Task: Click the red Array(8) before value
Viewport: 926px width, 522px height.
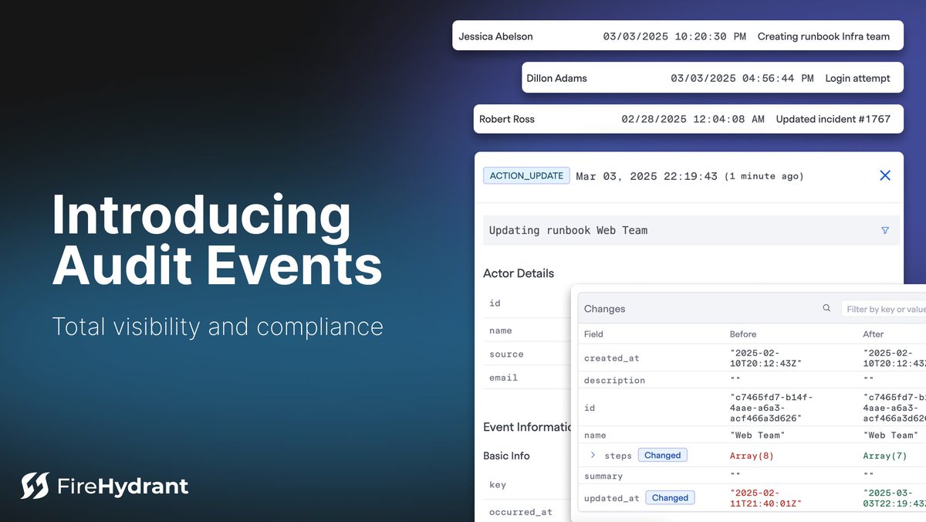Action: pyautogui.click(x=752, y=456)
